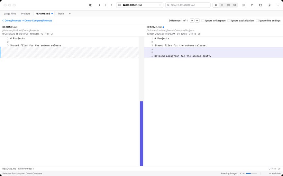
Task: Switch to icon grid view
Action: [x=222, y=5]
